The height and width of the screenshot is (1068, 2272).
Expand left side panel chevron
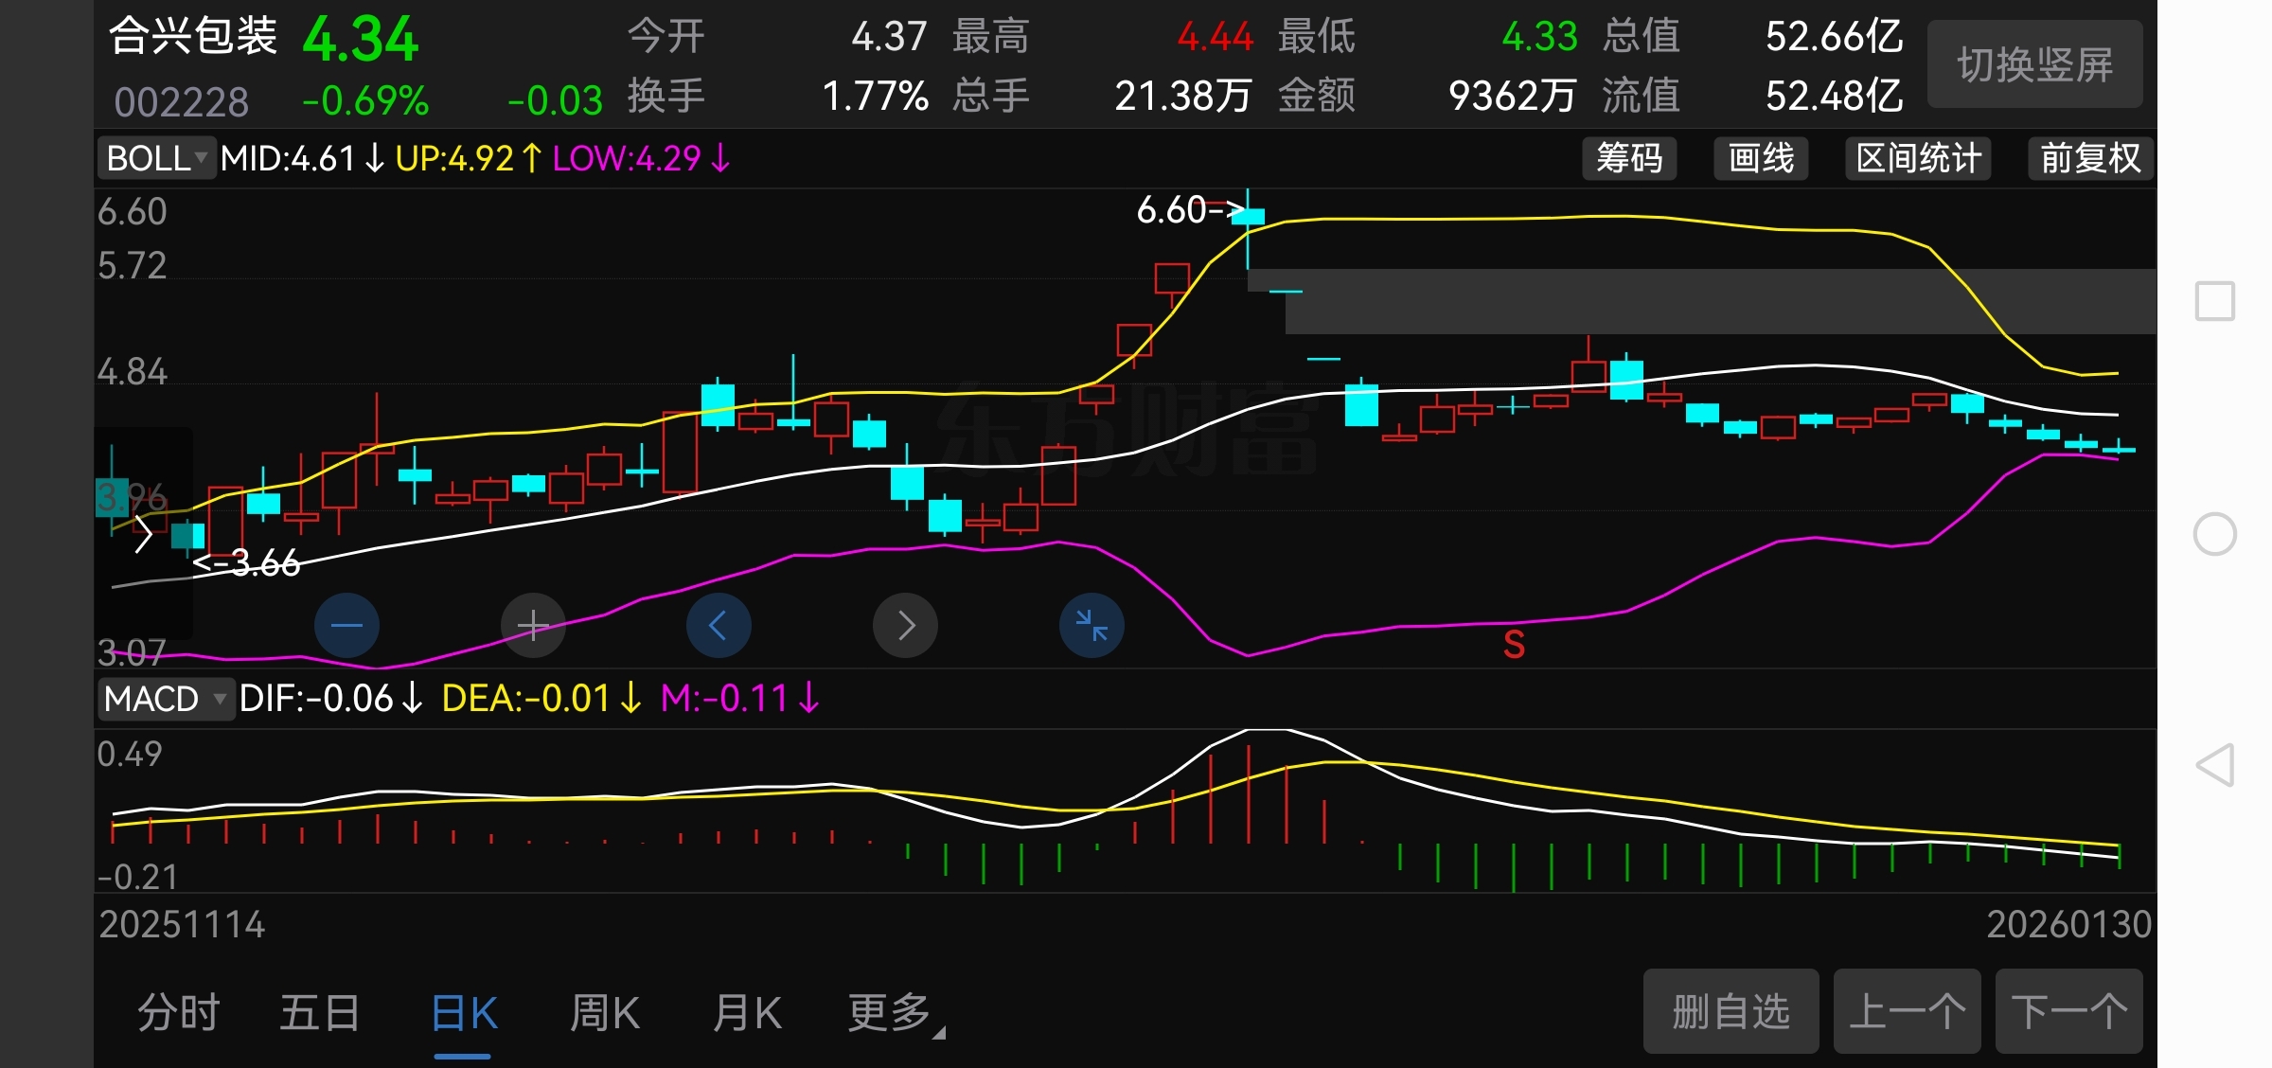143,535
